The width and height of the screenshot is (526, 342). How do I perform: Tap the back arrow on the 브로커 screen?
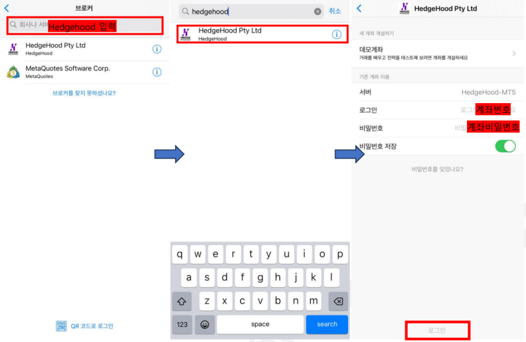point(7,8)
